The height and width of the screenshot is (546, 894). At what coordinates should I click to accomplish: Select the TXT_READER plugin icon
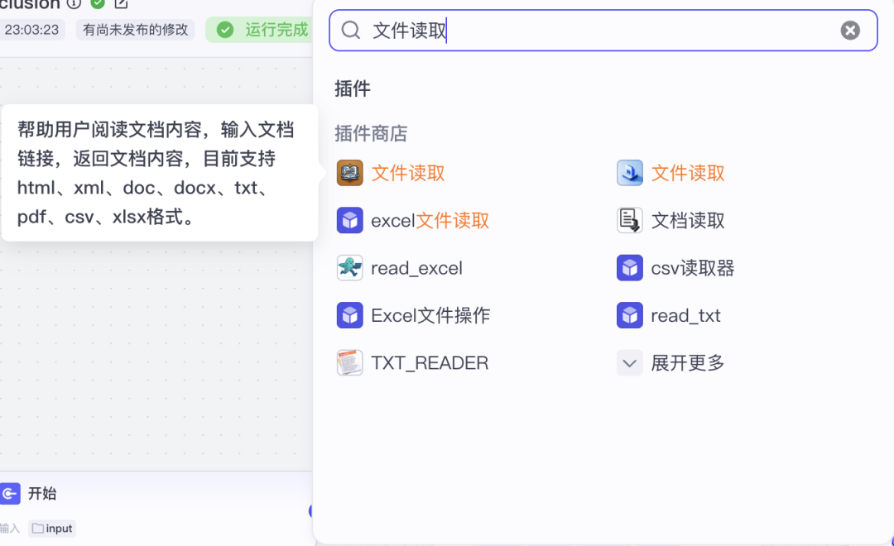tap(350, 363)
